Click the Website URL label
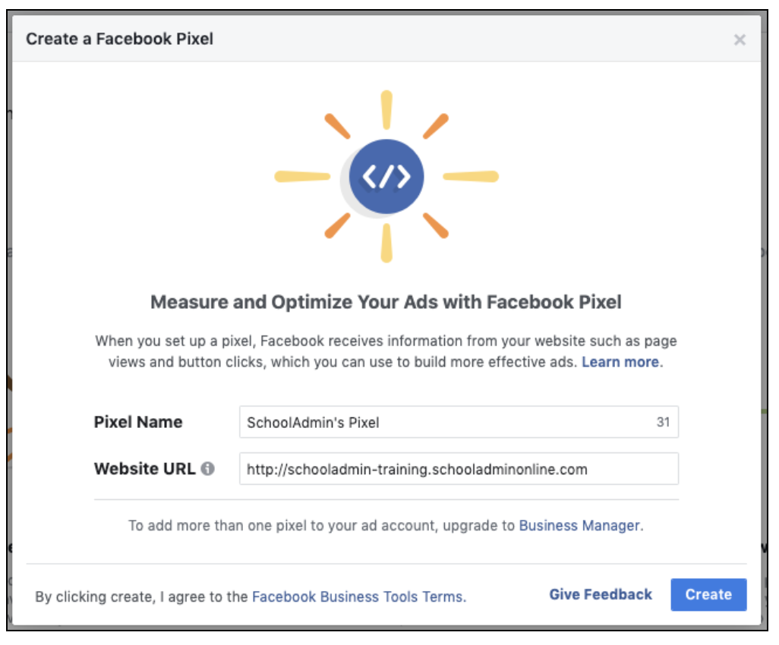 tap(144, 469)
